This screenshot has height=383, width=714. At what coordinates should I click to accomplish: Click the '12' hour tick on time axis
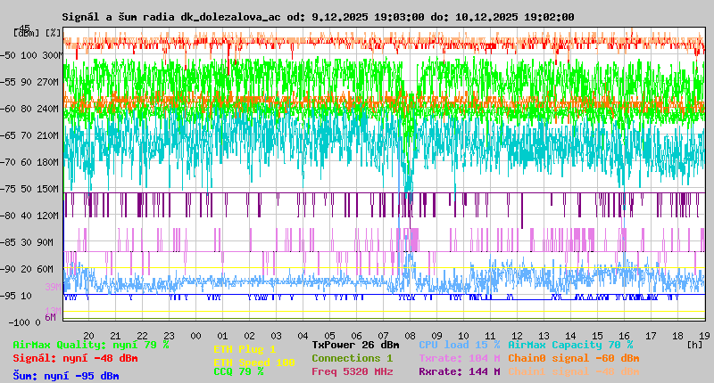[x=517, y=334]
